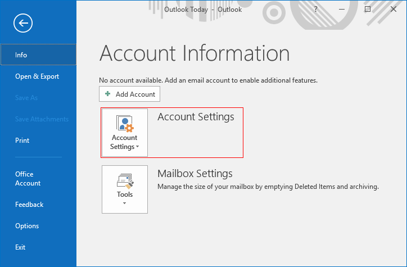The image size is (407, 267).
Task: Click the Account Information title
Action: point(195,53)
